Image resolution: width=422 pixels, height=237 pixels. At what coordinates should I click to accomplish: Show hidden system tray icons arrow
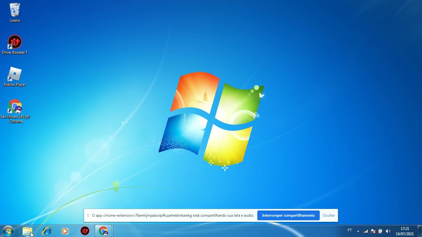point(358,231)
